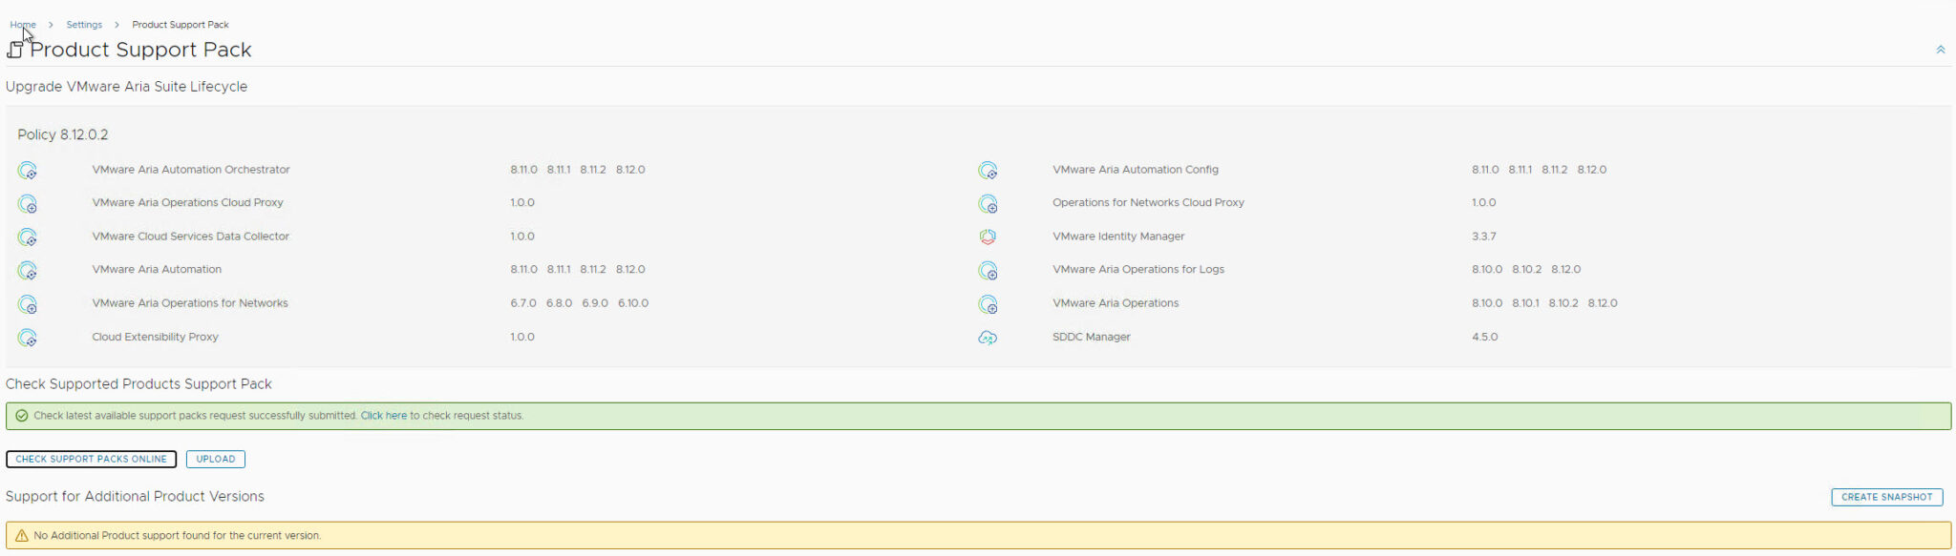Click the VMware Aria Automation Config icon
The width and height of the screenshot is (1956, 556).
coord(988,171)
